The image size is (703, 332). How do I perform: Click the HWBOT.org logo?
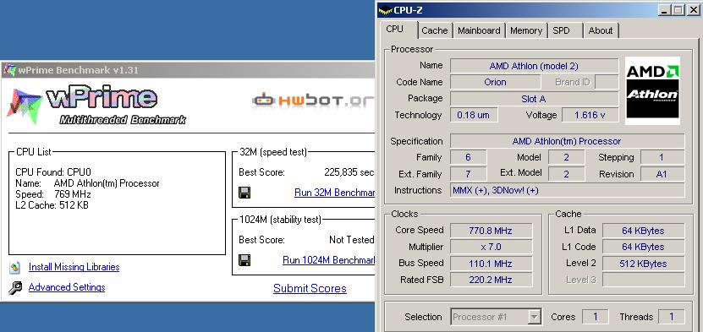pyautogui.click(x=313, y=101)
